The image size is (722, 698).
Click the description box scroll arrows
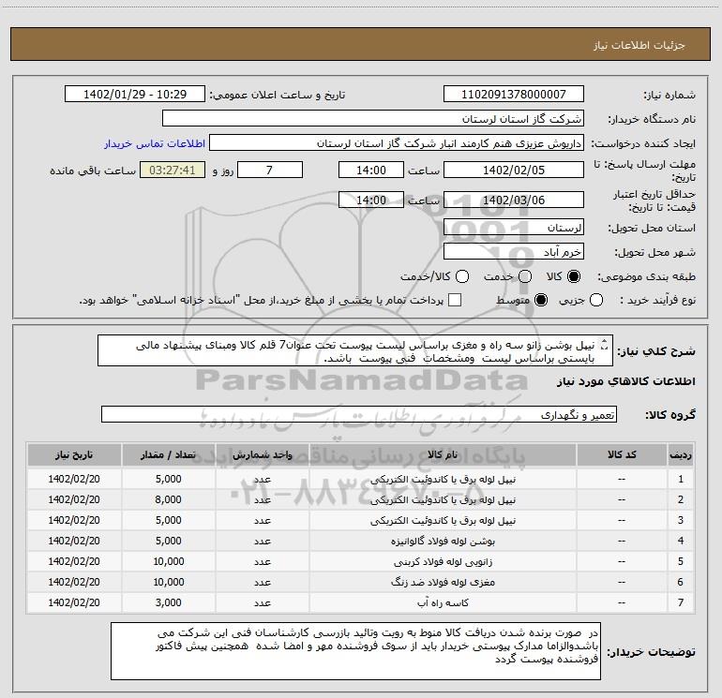tap(605, 344)
